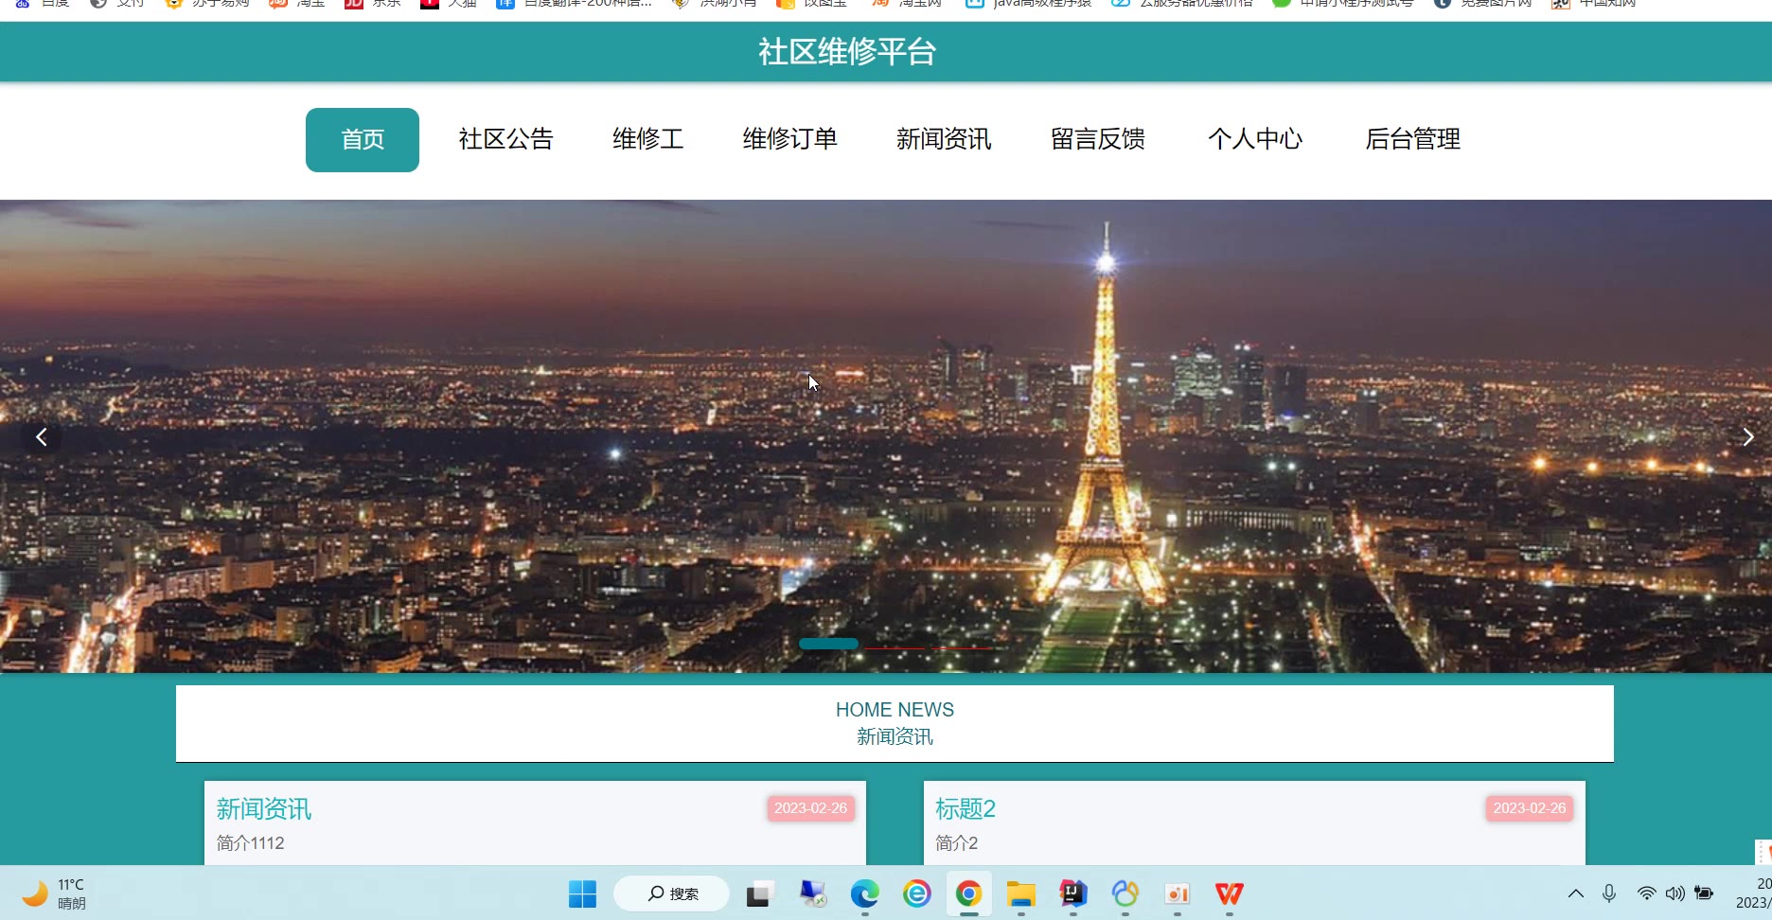Select the 维修工 navigation item
The height and width of the screenshot is (920, 1772).
(648, 139)
